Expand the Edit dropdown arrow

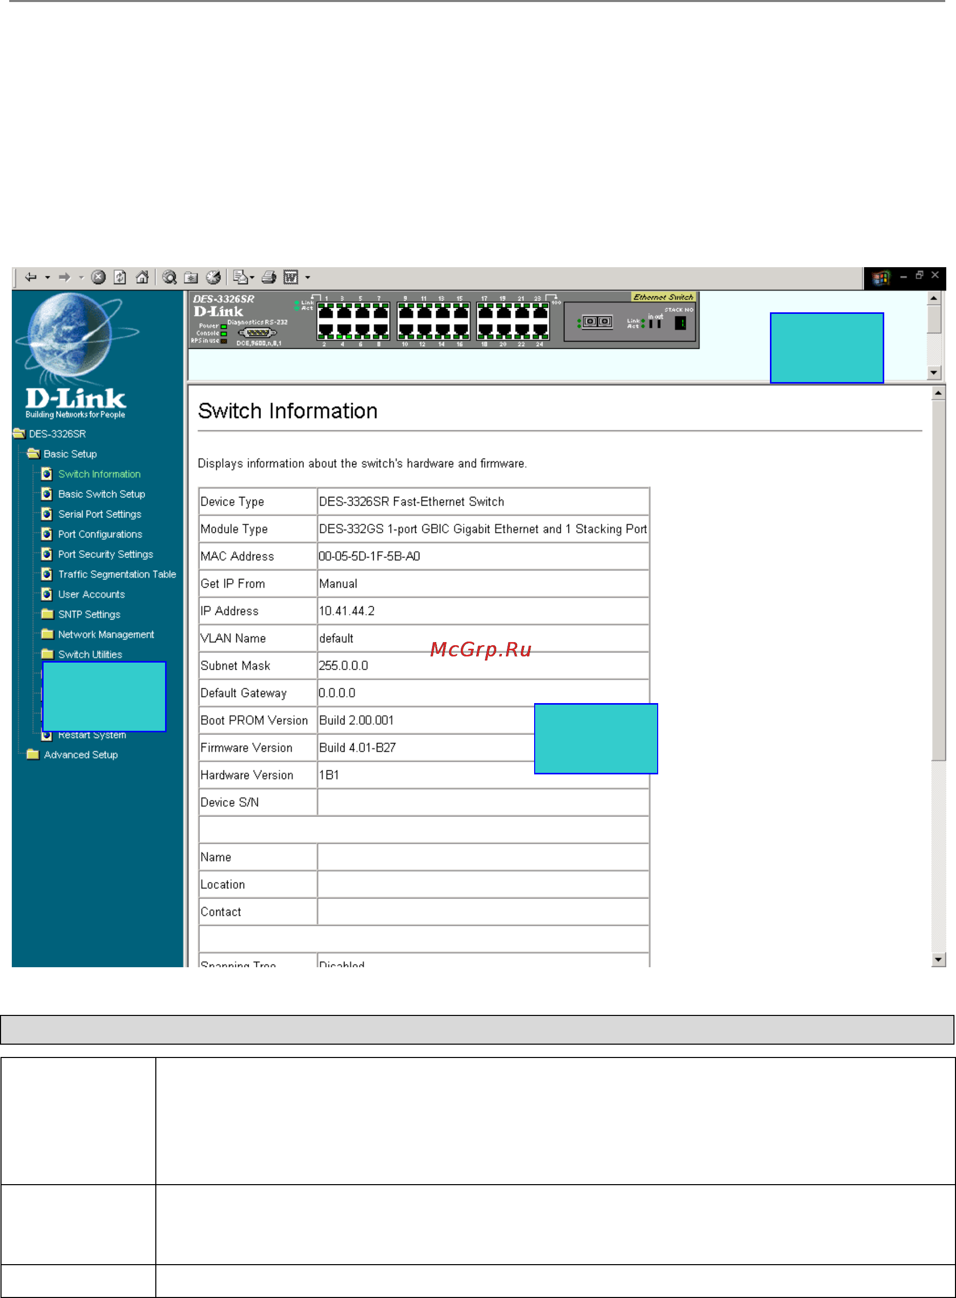click(307, 278)
